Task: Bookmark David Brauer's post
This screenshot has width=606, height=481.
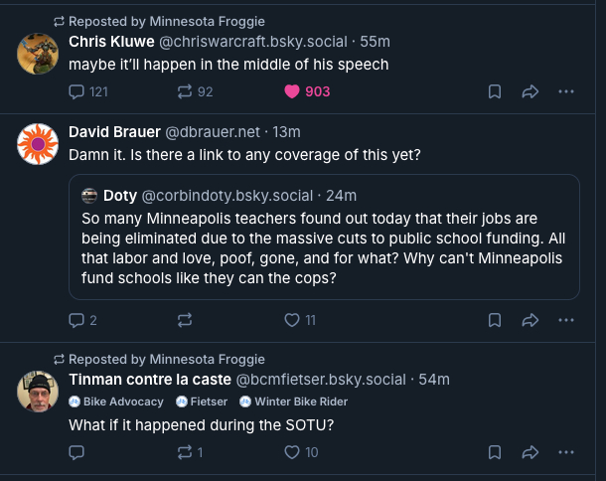Action: coord(494,320)
